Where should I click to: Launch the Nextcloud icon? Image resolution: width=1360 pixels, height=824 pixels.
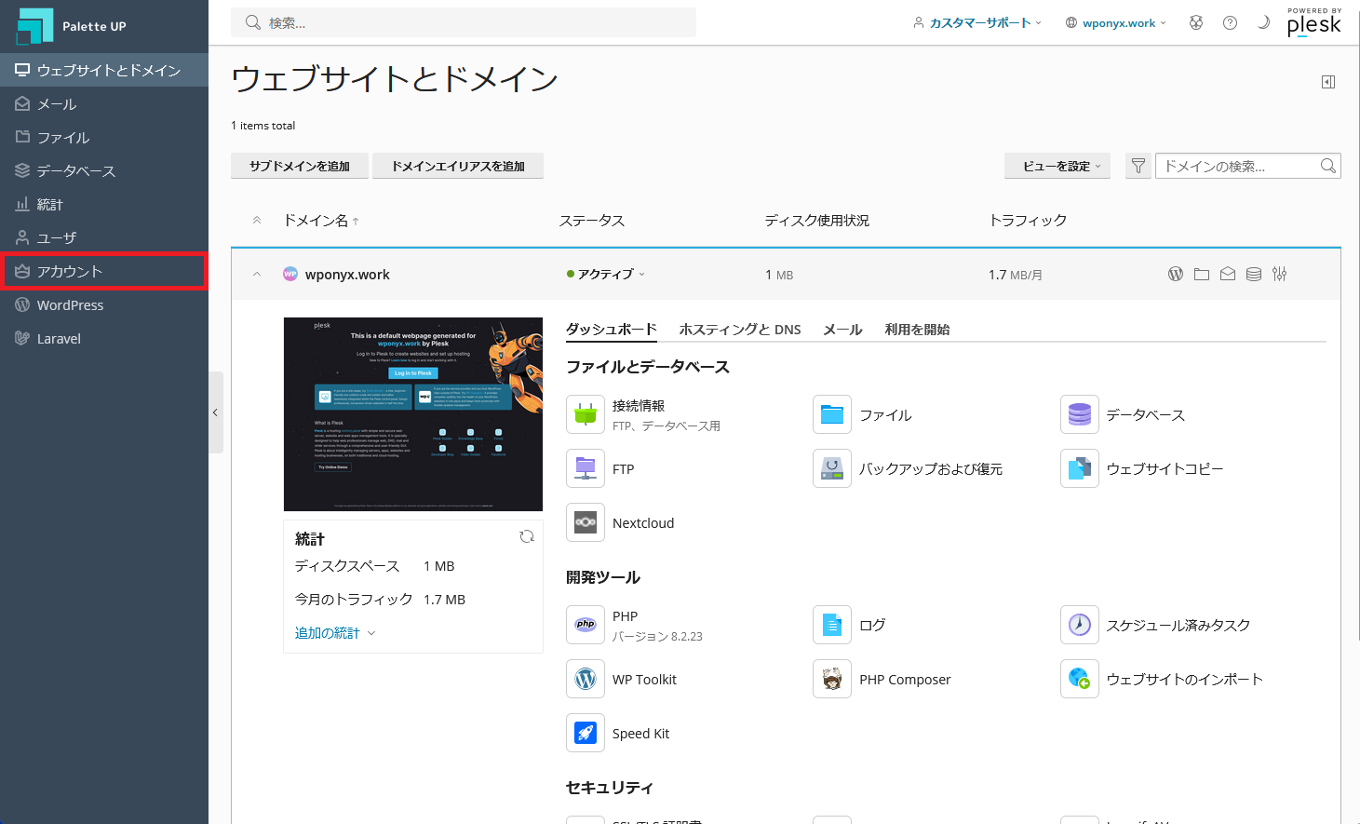(x=586, y=522)
